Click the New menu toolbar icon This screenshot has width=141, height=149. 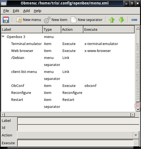click(19, 20)
